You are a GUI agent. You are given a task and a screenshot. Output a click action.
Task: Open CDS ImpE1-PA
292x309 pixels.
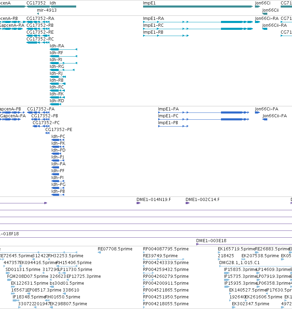pyautogui.click(x=168, y=109)
